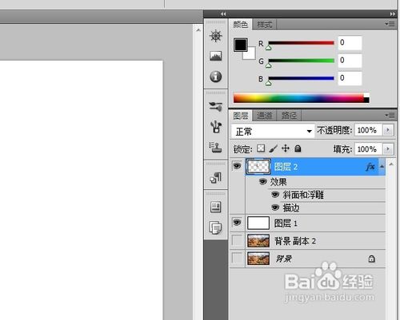Open the Info panel icon
This screenshot has height=320, width=400.
tap(216, 77)
